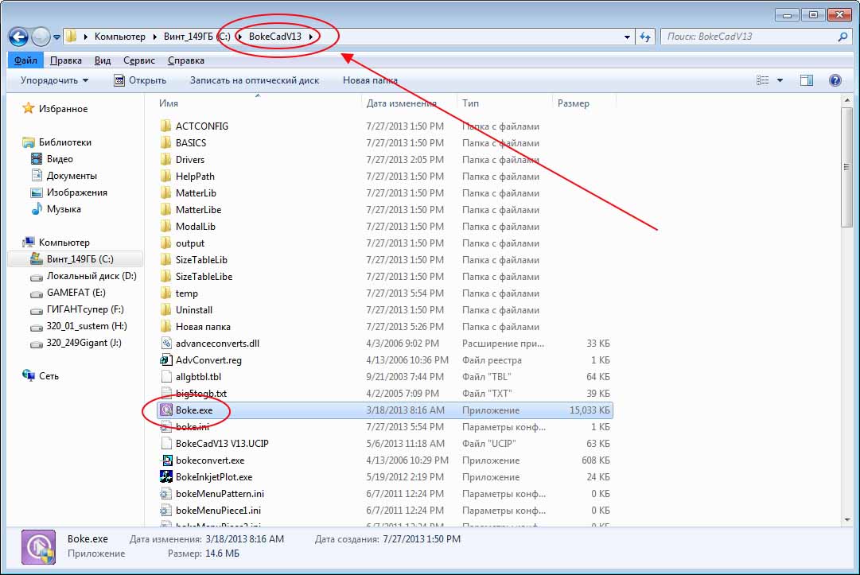
Task: Select the advanceconverts.dll file icon
Action: pyautogui.click(x=166, y=344)
